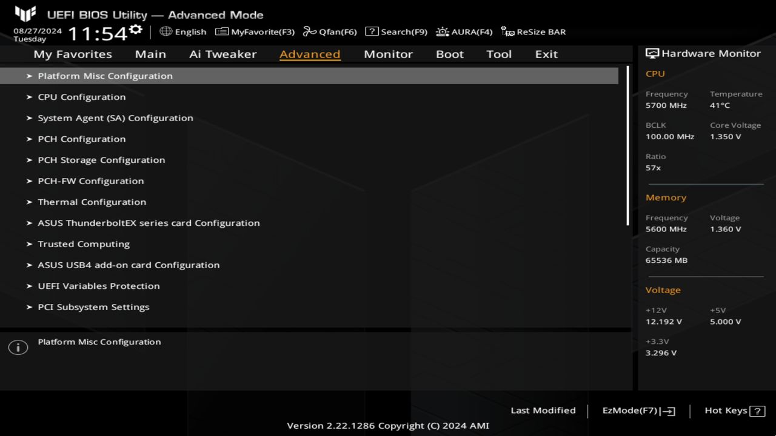This screenshot has height=436, width=776.
Task: Select the Advanced tab
Action: 310,54
